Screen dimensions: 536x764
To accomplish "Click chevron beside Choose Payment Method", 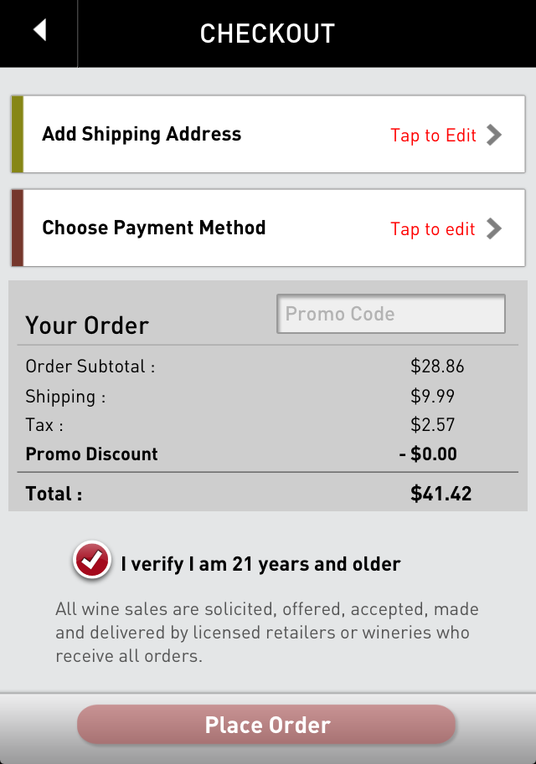I will click(494, 228).
